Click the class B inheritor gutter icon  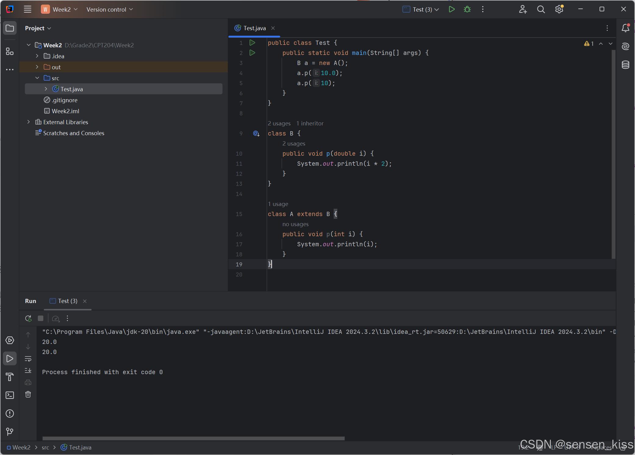tap(256, 133)
